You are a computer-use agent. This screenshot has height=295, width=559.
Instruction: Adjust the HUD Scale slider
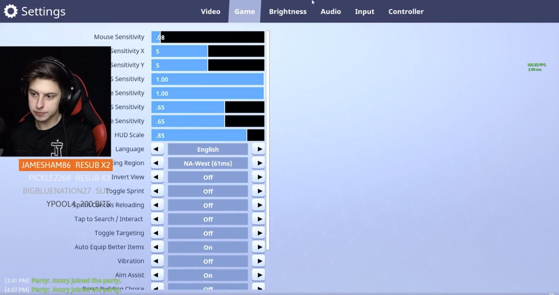pos(208,135)
